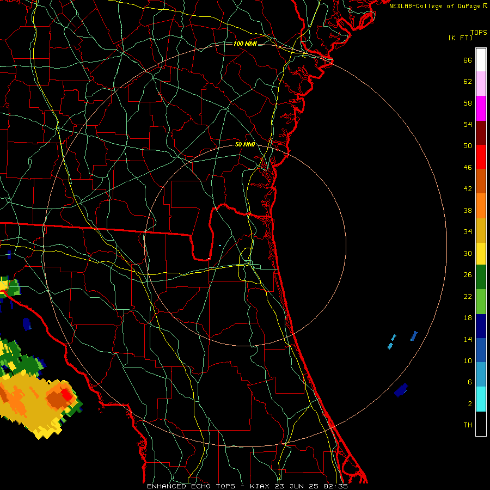Click the KJAX radar site identifier
490x490 pixels.
[261, 486]
